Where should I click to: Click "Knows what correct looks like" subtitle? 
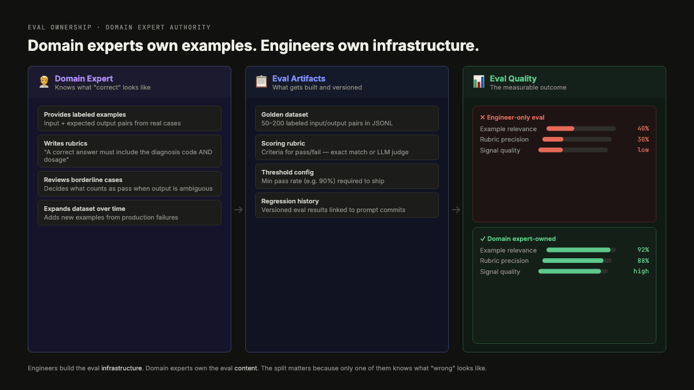(103, 88)
